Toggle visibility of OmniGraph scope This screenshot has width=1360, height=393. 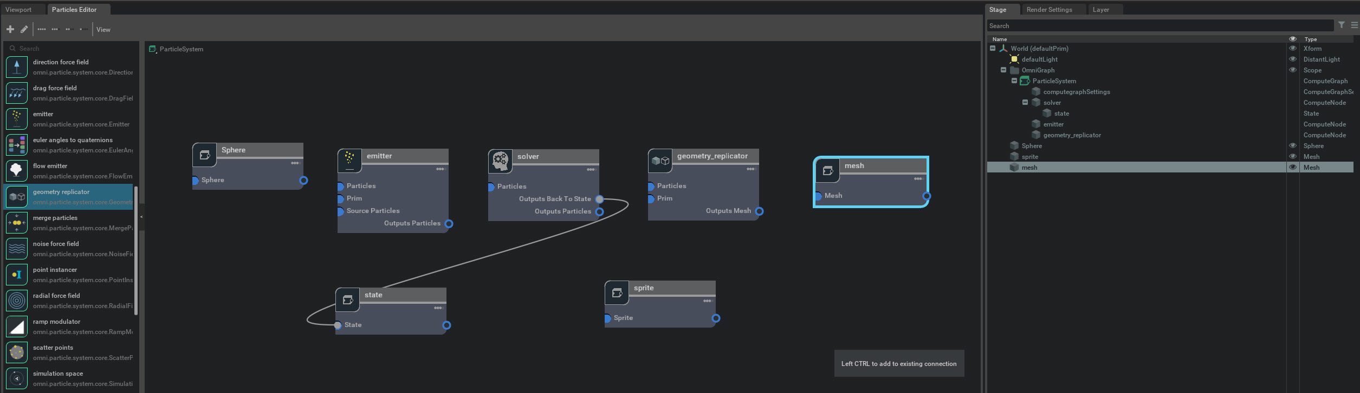1293,70
